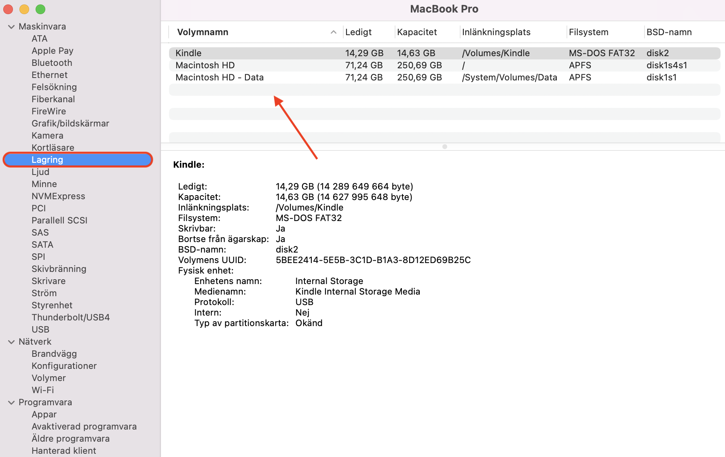This screenshot has width=725, height=457.
Task: Open ATA hardware section
Action: [x=40, y=39]
